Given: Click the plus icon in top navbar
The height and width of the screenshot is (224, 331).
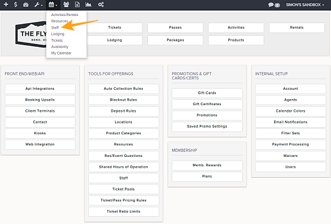Looking at the screenshot, I should coord(6,4).
